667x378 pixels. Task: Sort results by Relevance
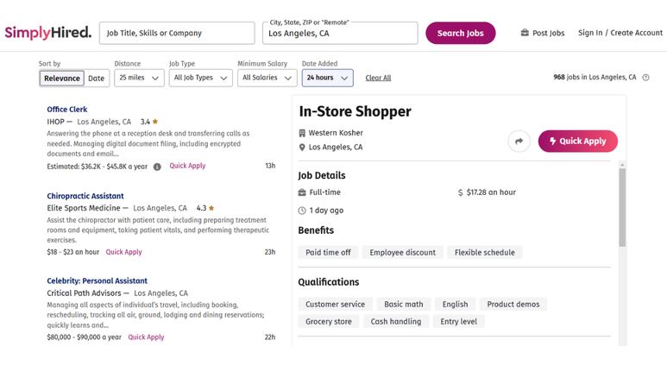[62, 79]
